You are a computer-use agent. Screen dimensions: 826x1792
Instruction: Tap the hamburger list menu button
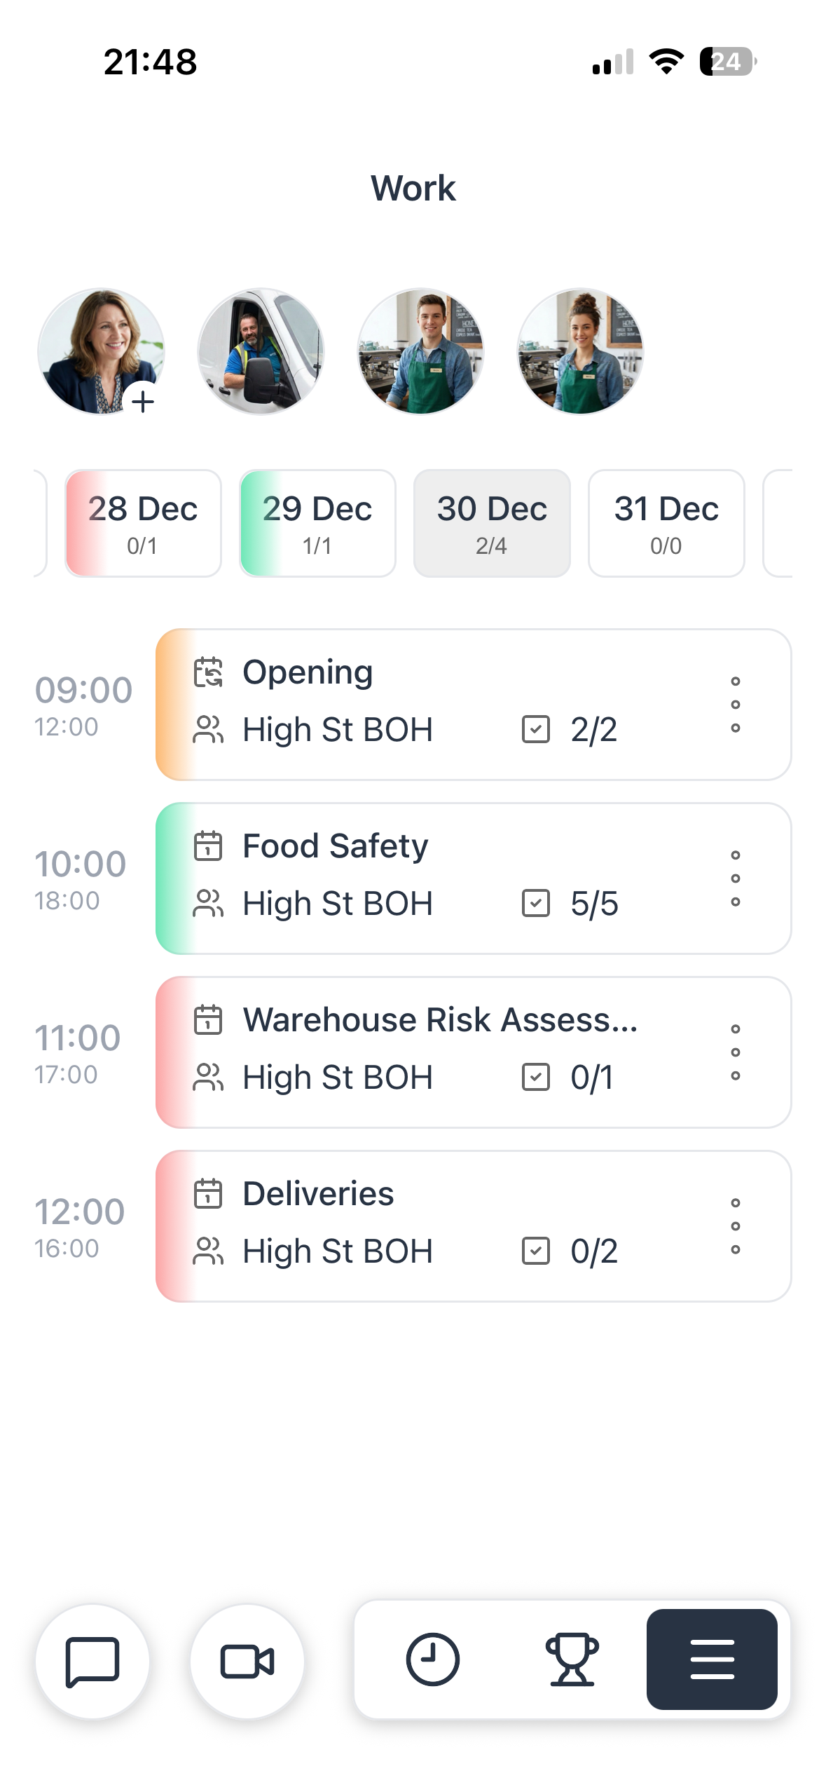point(711,1659)
